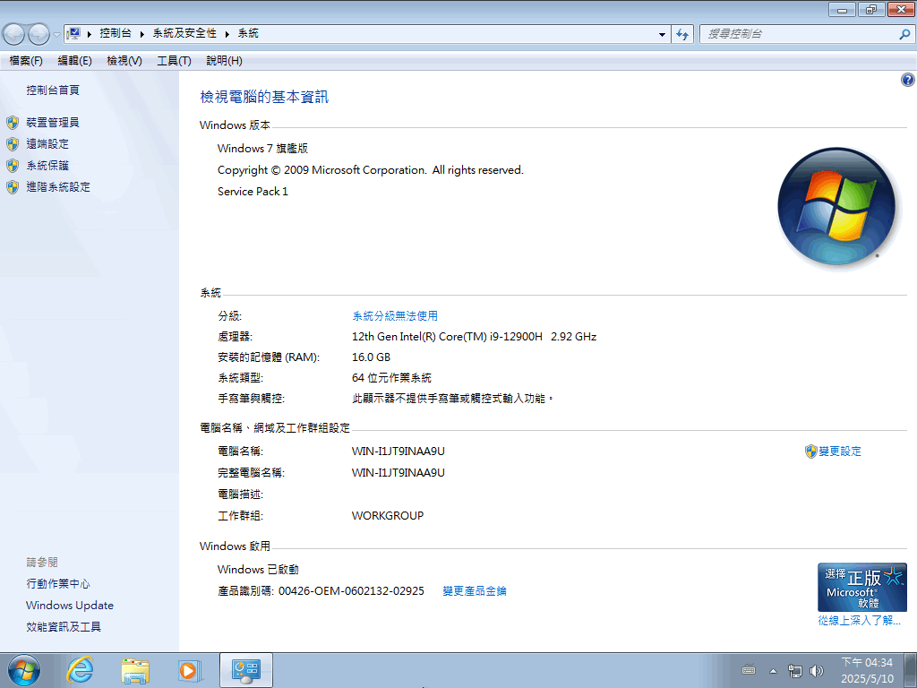
Task: Click 變更設定 next to the computer name
Action: (840, 451)
